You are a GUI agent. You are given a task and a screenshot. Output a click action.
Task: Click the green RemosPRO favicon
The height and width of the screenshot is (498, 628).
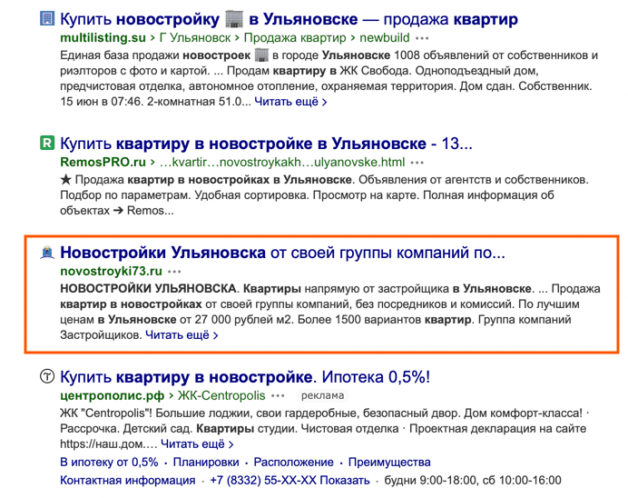(47, 143)
